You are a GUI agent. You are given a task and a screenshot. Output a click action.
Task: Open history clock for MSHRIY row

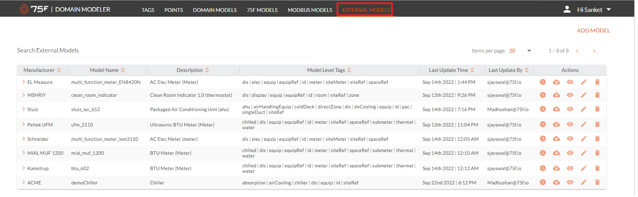pyautogui.click(x=543, y=95)
